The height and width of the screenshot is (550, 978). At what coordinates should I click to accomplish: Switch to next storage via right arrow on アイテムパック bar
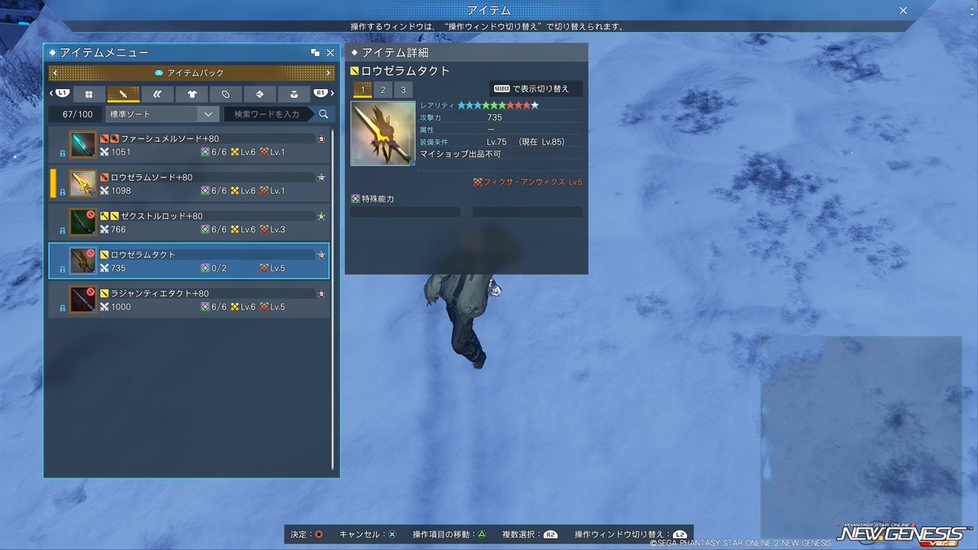click(328, 73)
